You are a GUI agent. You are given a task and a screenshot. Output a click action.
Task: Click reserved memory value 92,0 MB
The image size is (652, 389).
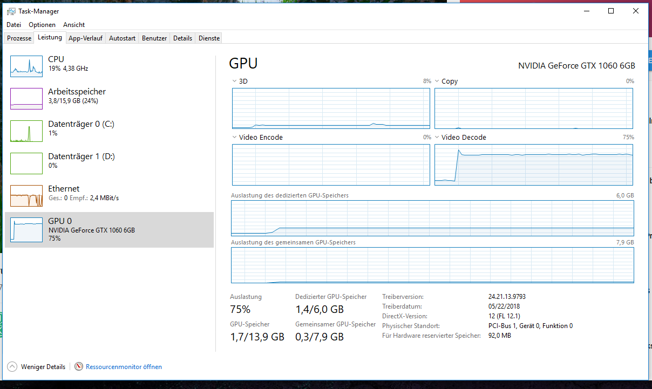pyautogui.click(x=499, y=336)
